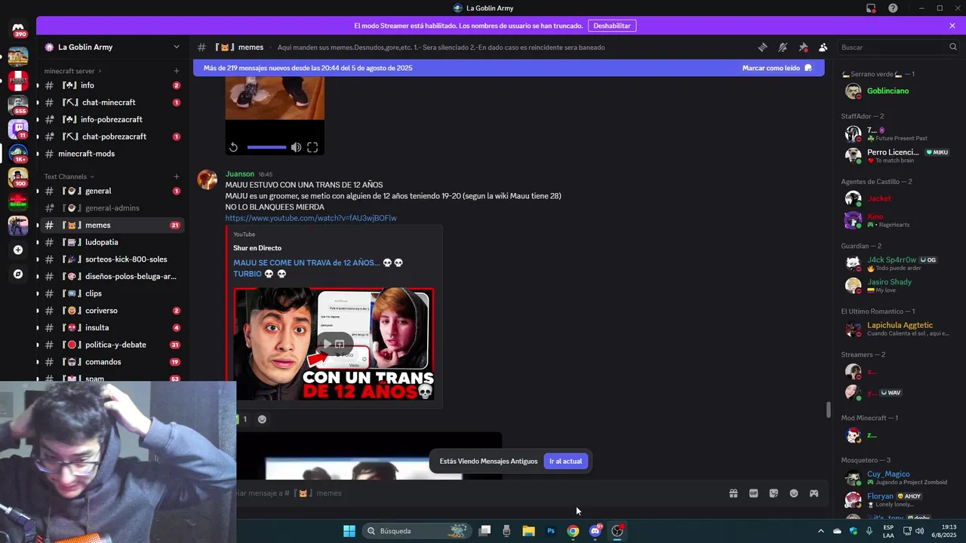
Task: Open the inbox icon in title bar
Action: [871, 8]
